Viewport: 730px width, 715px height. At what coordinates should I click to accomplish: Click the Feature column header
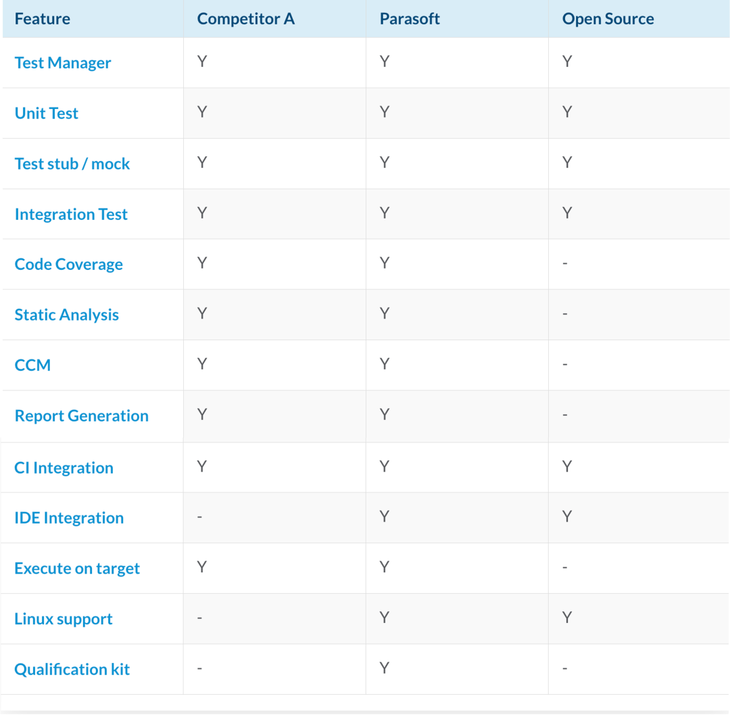(x=43, y=19)
